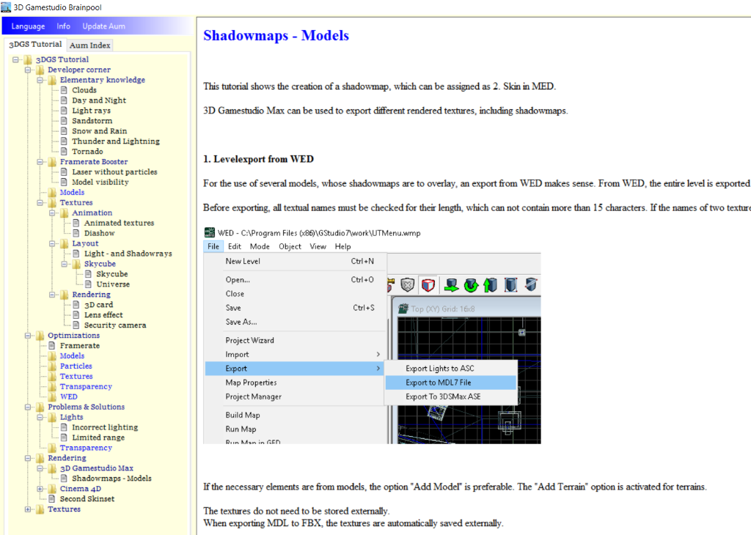The image size is (751, 535).
Task: Collapse the Lights branch
Action: [x=40, y=417]
